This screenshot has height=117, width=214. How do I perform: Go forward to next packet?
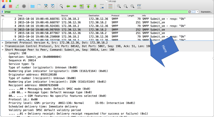pos(75,6)
